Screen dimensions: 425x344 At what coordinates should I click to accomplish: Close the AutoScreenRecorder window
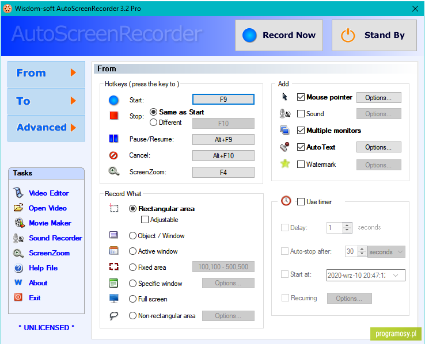(415, 9)
